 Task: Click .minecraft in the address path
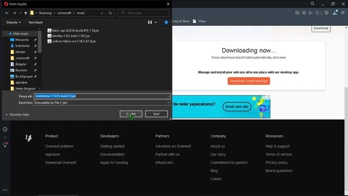coord(64,13)
